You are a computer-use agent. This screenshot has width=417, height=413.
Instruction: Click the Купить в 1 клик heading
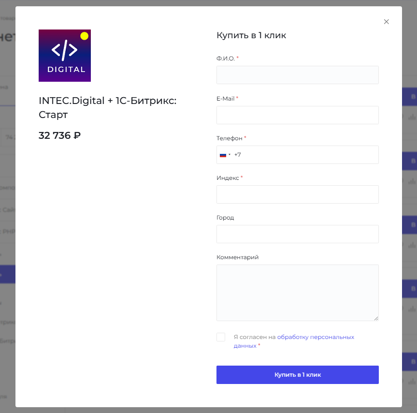(251, 35)
